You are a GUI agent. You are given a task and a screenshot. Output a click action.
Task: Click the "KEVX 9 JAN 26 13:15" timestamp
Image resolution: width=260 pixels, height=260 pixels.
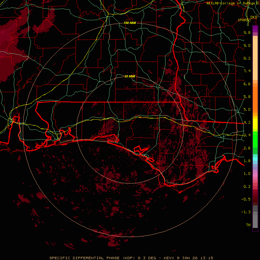188,258
